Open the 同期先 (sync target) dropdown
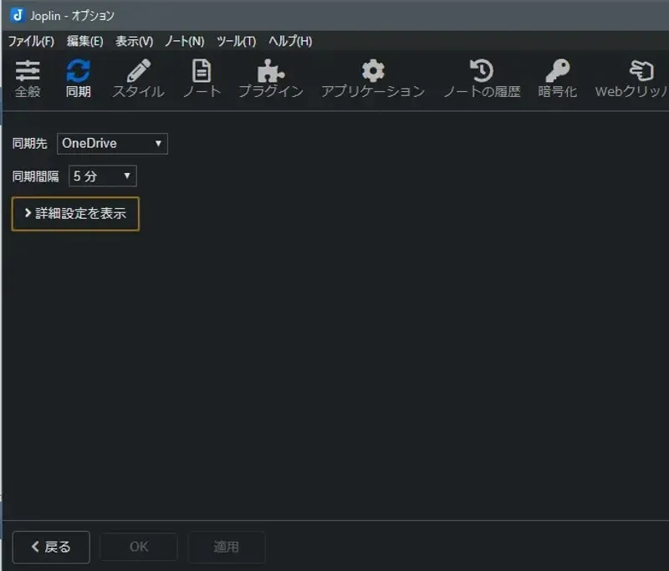Viewport: 669px width, 571px height. pos(111,143)
